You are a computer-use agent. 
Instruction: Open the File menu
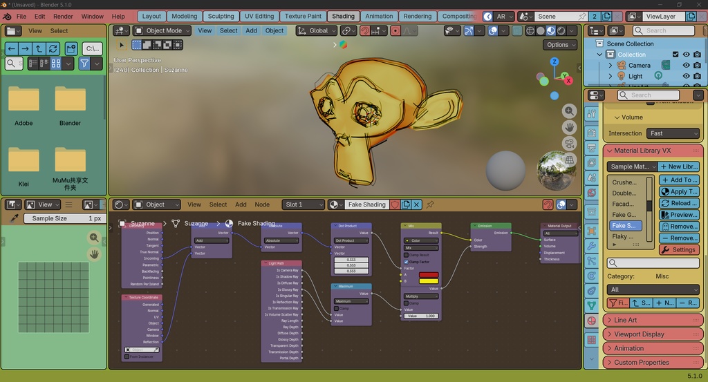click(x=21, y=17)
